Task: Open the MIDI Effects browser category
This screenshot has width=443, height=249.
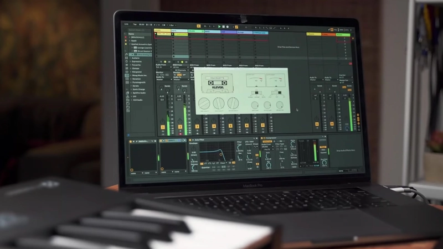Action: coord(127,68)
